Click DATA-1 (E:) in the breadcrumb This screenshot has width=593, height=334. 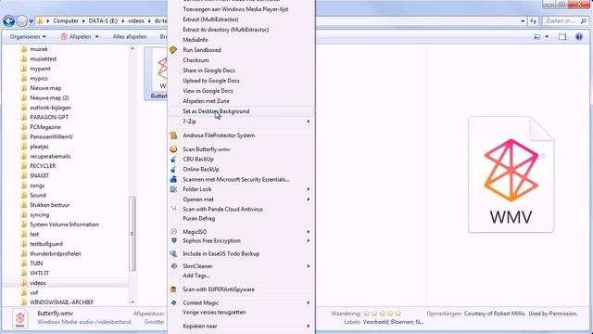(x=103, y=20)
